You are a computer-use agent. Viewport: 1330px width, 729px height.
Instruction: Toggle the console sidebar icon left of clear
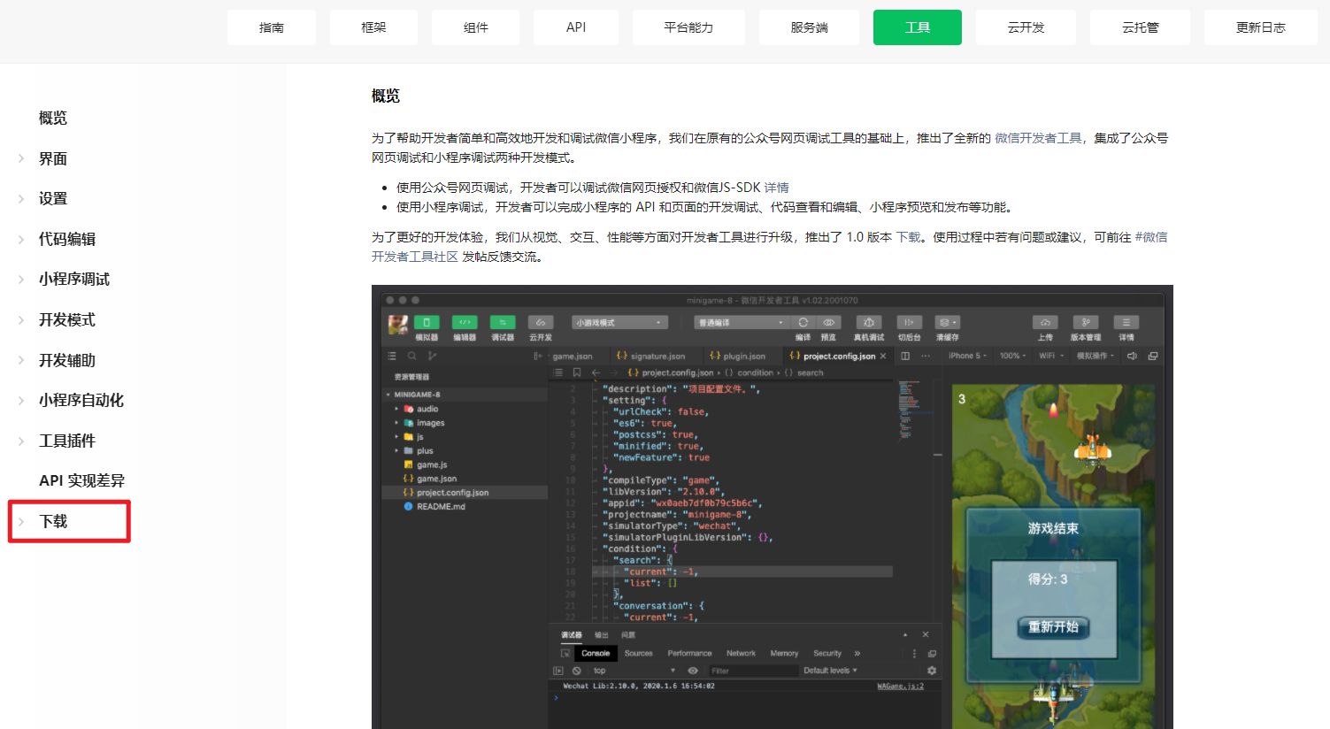click(x=558, y=671)
